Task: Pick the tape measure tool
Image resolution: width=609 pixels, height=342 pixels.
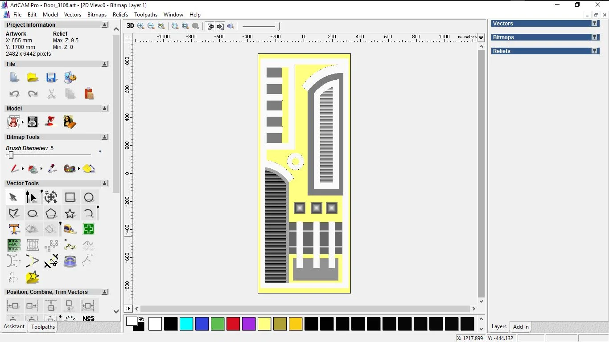Action: 70,229
